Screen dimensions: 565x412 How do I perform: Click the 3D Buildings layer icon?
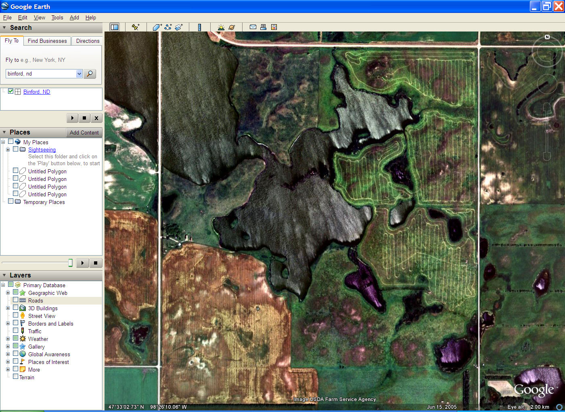pyautogui.click(x=23, y=308)
